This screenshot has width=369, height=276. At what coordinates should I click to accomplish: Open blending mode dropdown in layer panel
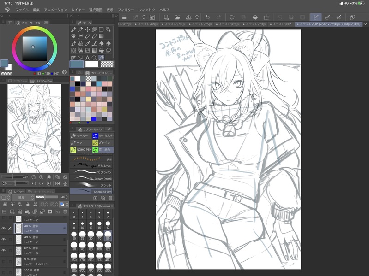(23, 197)
